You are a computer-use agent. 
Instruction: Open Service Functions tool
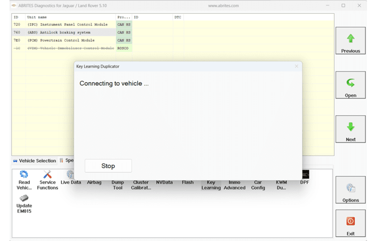tap(48, 180)
